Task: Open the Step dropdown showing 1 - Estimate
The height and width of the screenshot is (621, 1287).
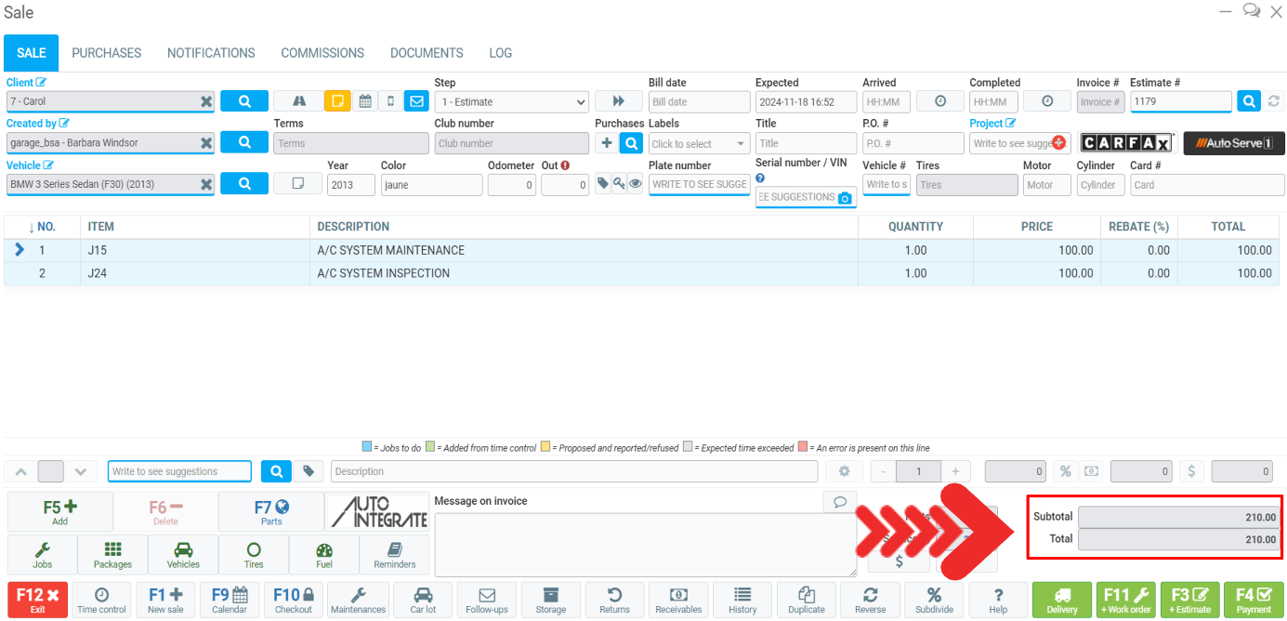Action: pyautogui.click(x=511, y=102)
